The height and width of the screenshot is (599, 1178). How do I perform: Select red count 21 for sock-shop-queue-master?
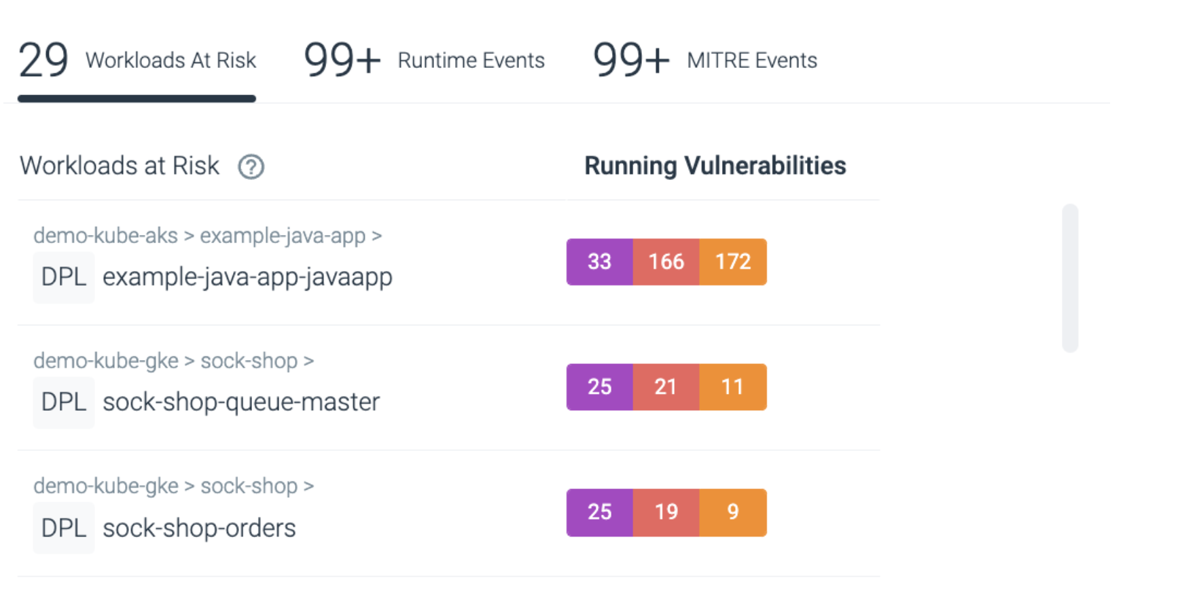[x=666, y=387]
